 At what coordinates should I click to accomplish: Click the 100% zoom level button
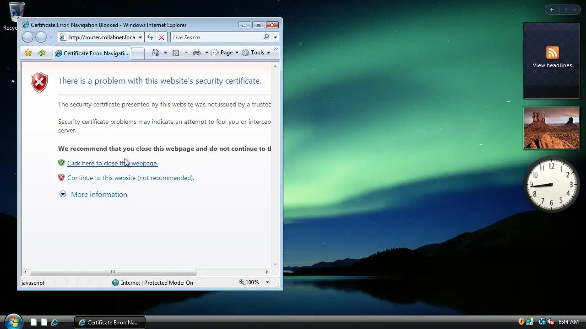point(249,282)
